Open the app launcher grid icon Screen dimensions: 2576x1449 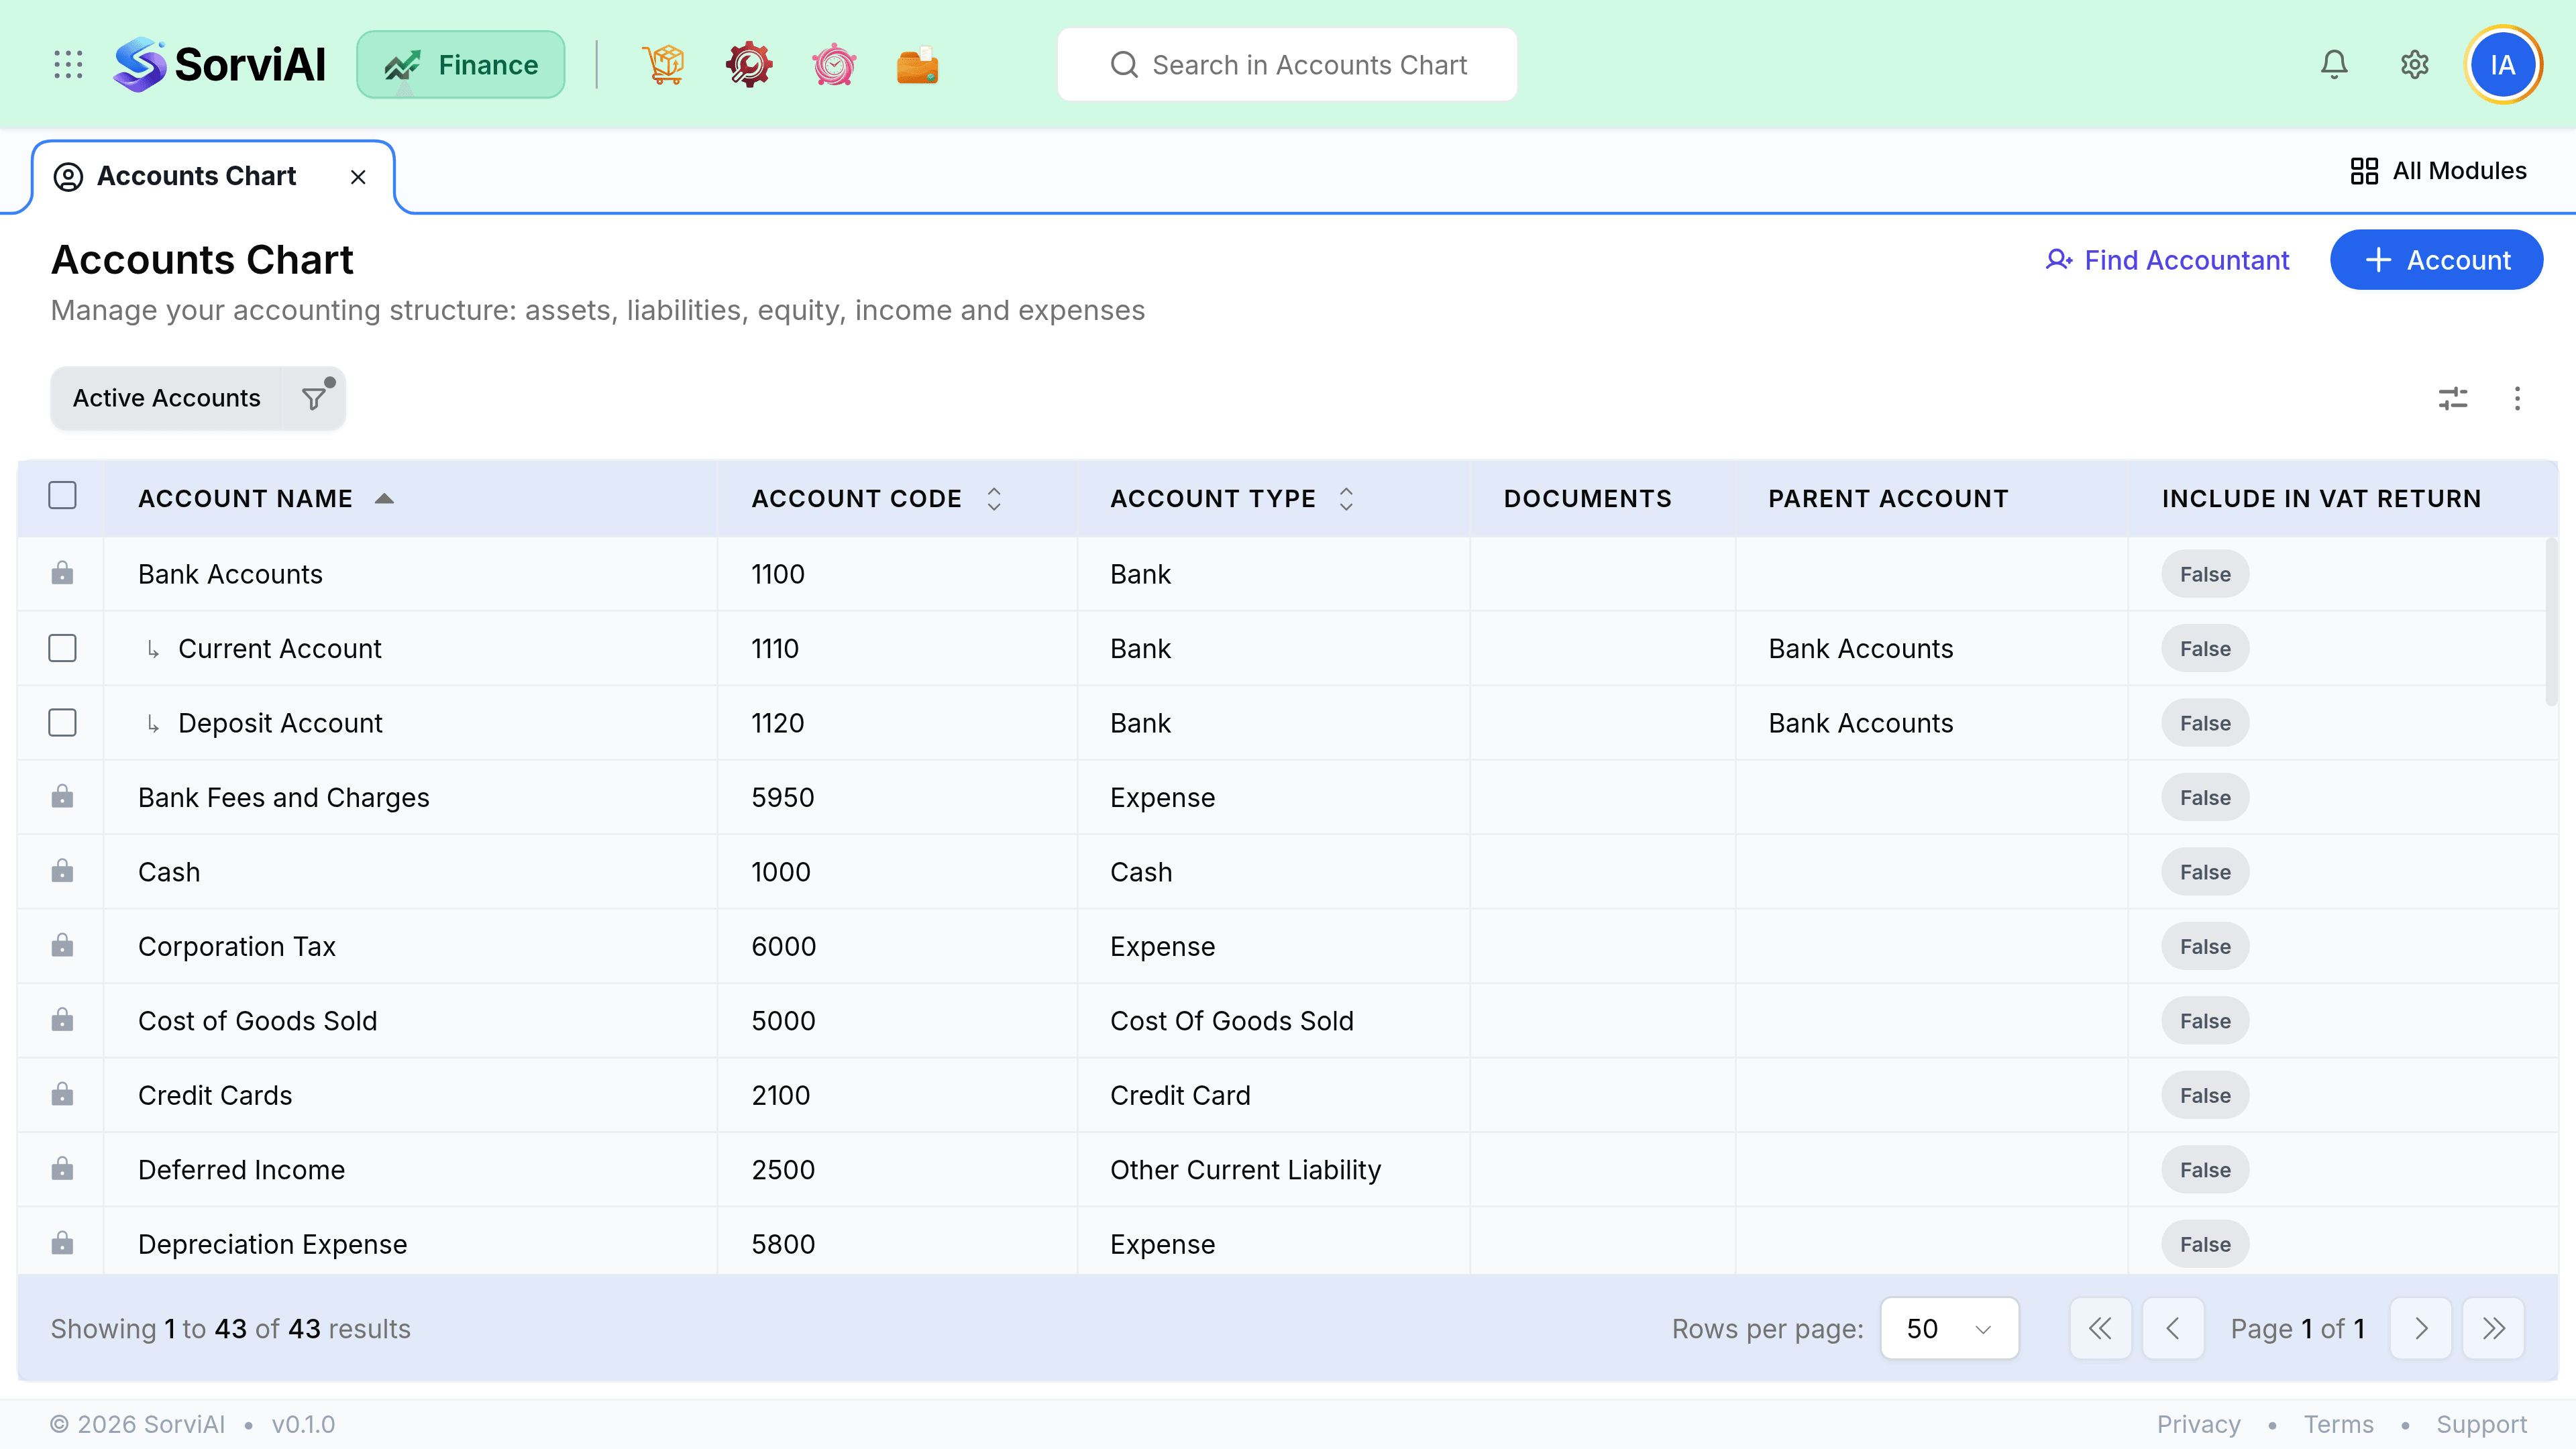coord(68,65)
